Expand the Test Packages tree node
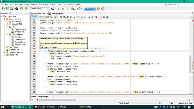Screen dimensions: 194x109 coord(4,47)
